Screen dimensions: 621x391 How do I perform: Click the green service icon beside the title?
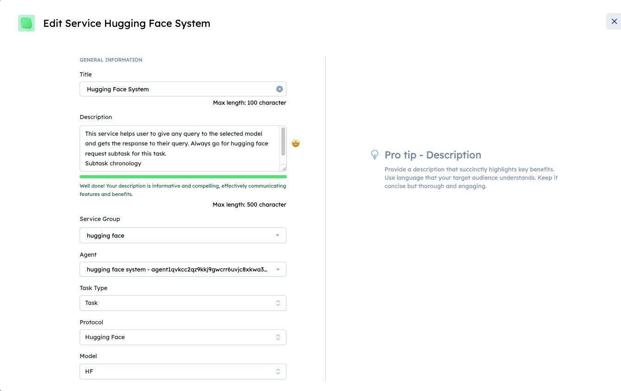[26, 23]
